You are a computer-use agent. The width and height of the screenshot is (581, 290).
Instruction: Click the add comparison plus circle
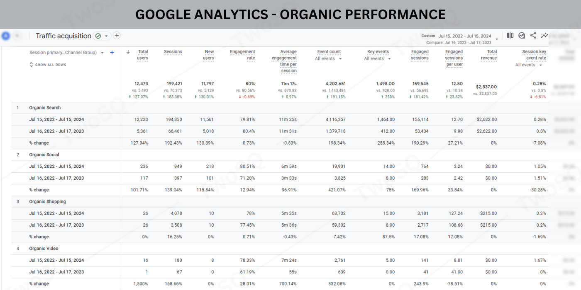point(117,36)
